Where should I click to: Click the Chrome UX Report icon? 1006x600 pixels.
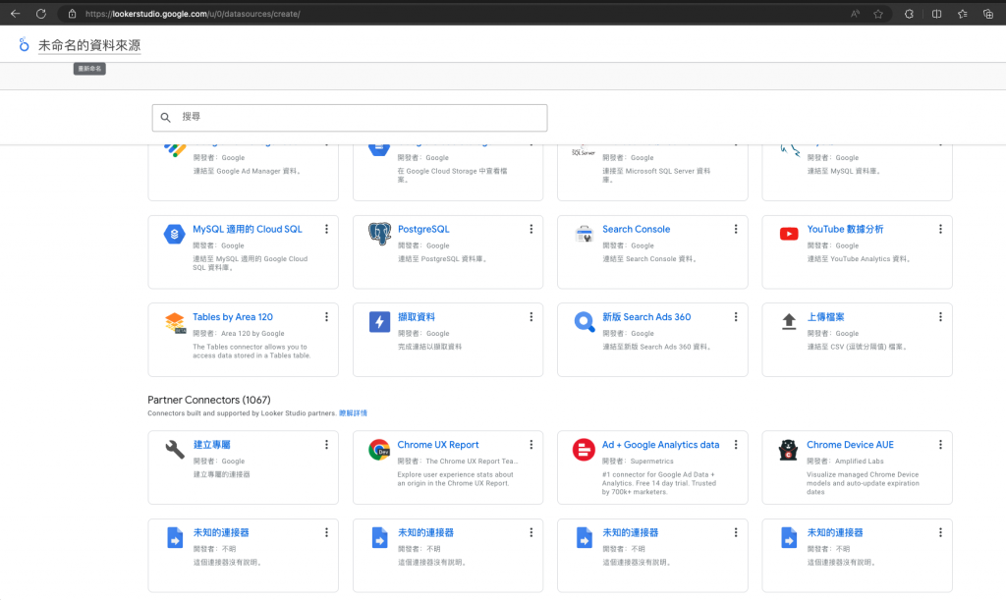pyautogui.click(x=379, y=450)
